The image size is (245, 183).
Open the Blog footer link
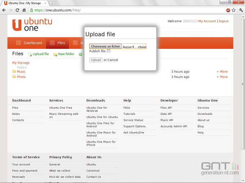pyautogui.click(x=200, y=126)
